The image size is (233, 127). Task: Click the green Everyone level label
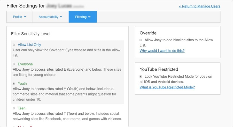[25, 64]
